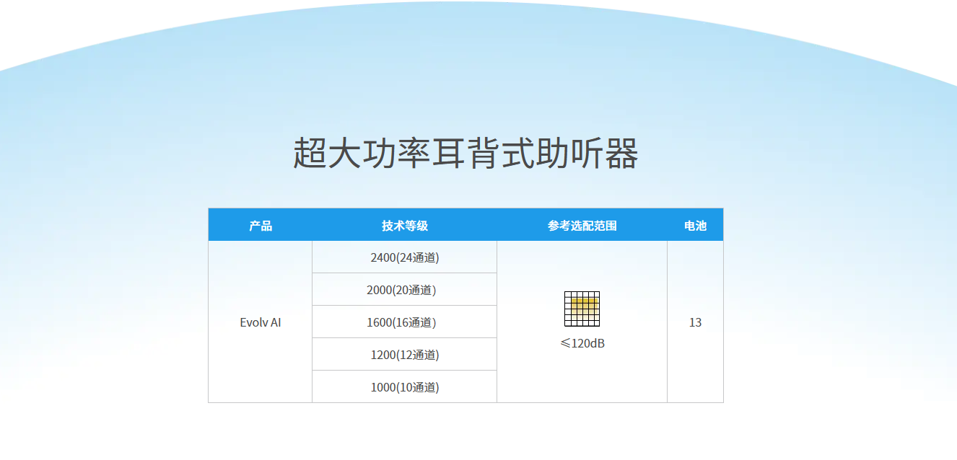Viewport: 957px width, 460px height.
Task: Click the audiogram fitting range grid icon
Action: click(x=582, y=309)
